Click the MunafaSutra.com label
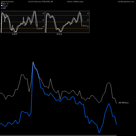Viewport: 136px width, 136px height. [x=127, y=2]
